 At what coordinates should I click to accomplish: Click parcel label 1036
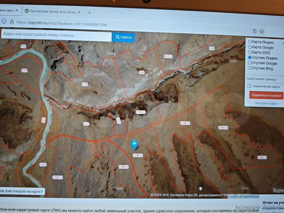(43, 164)
